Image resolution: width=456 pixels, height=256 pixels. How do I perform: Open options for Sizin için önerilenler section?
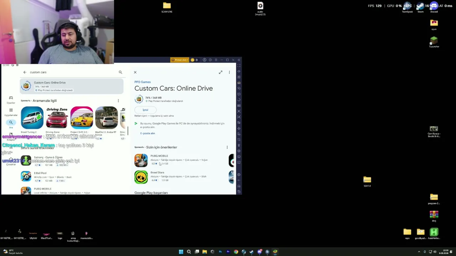(227, 147)
